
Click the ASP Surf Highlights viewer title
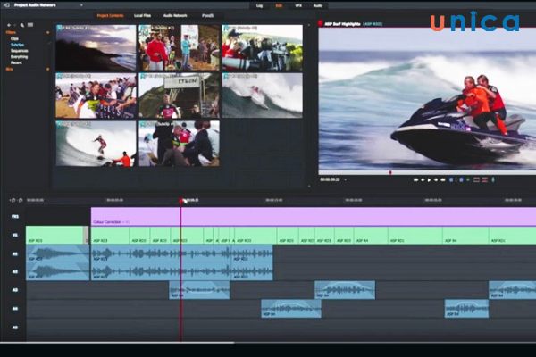(x=342, y=24)
